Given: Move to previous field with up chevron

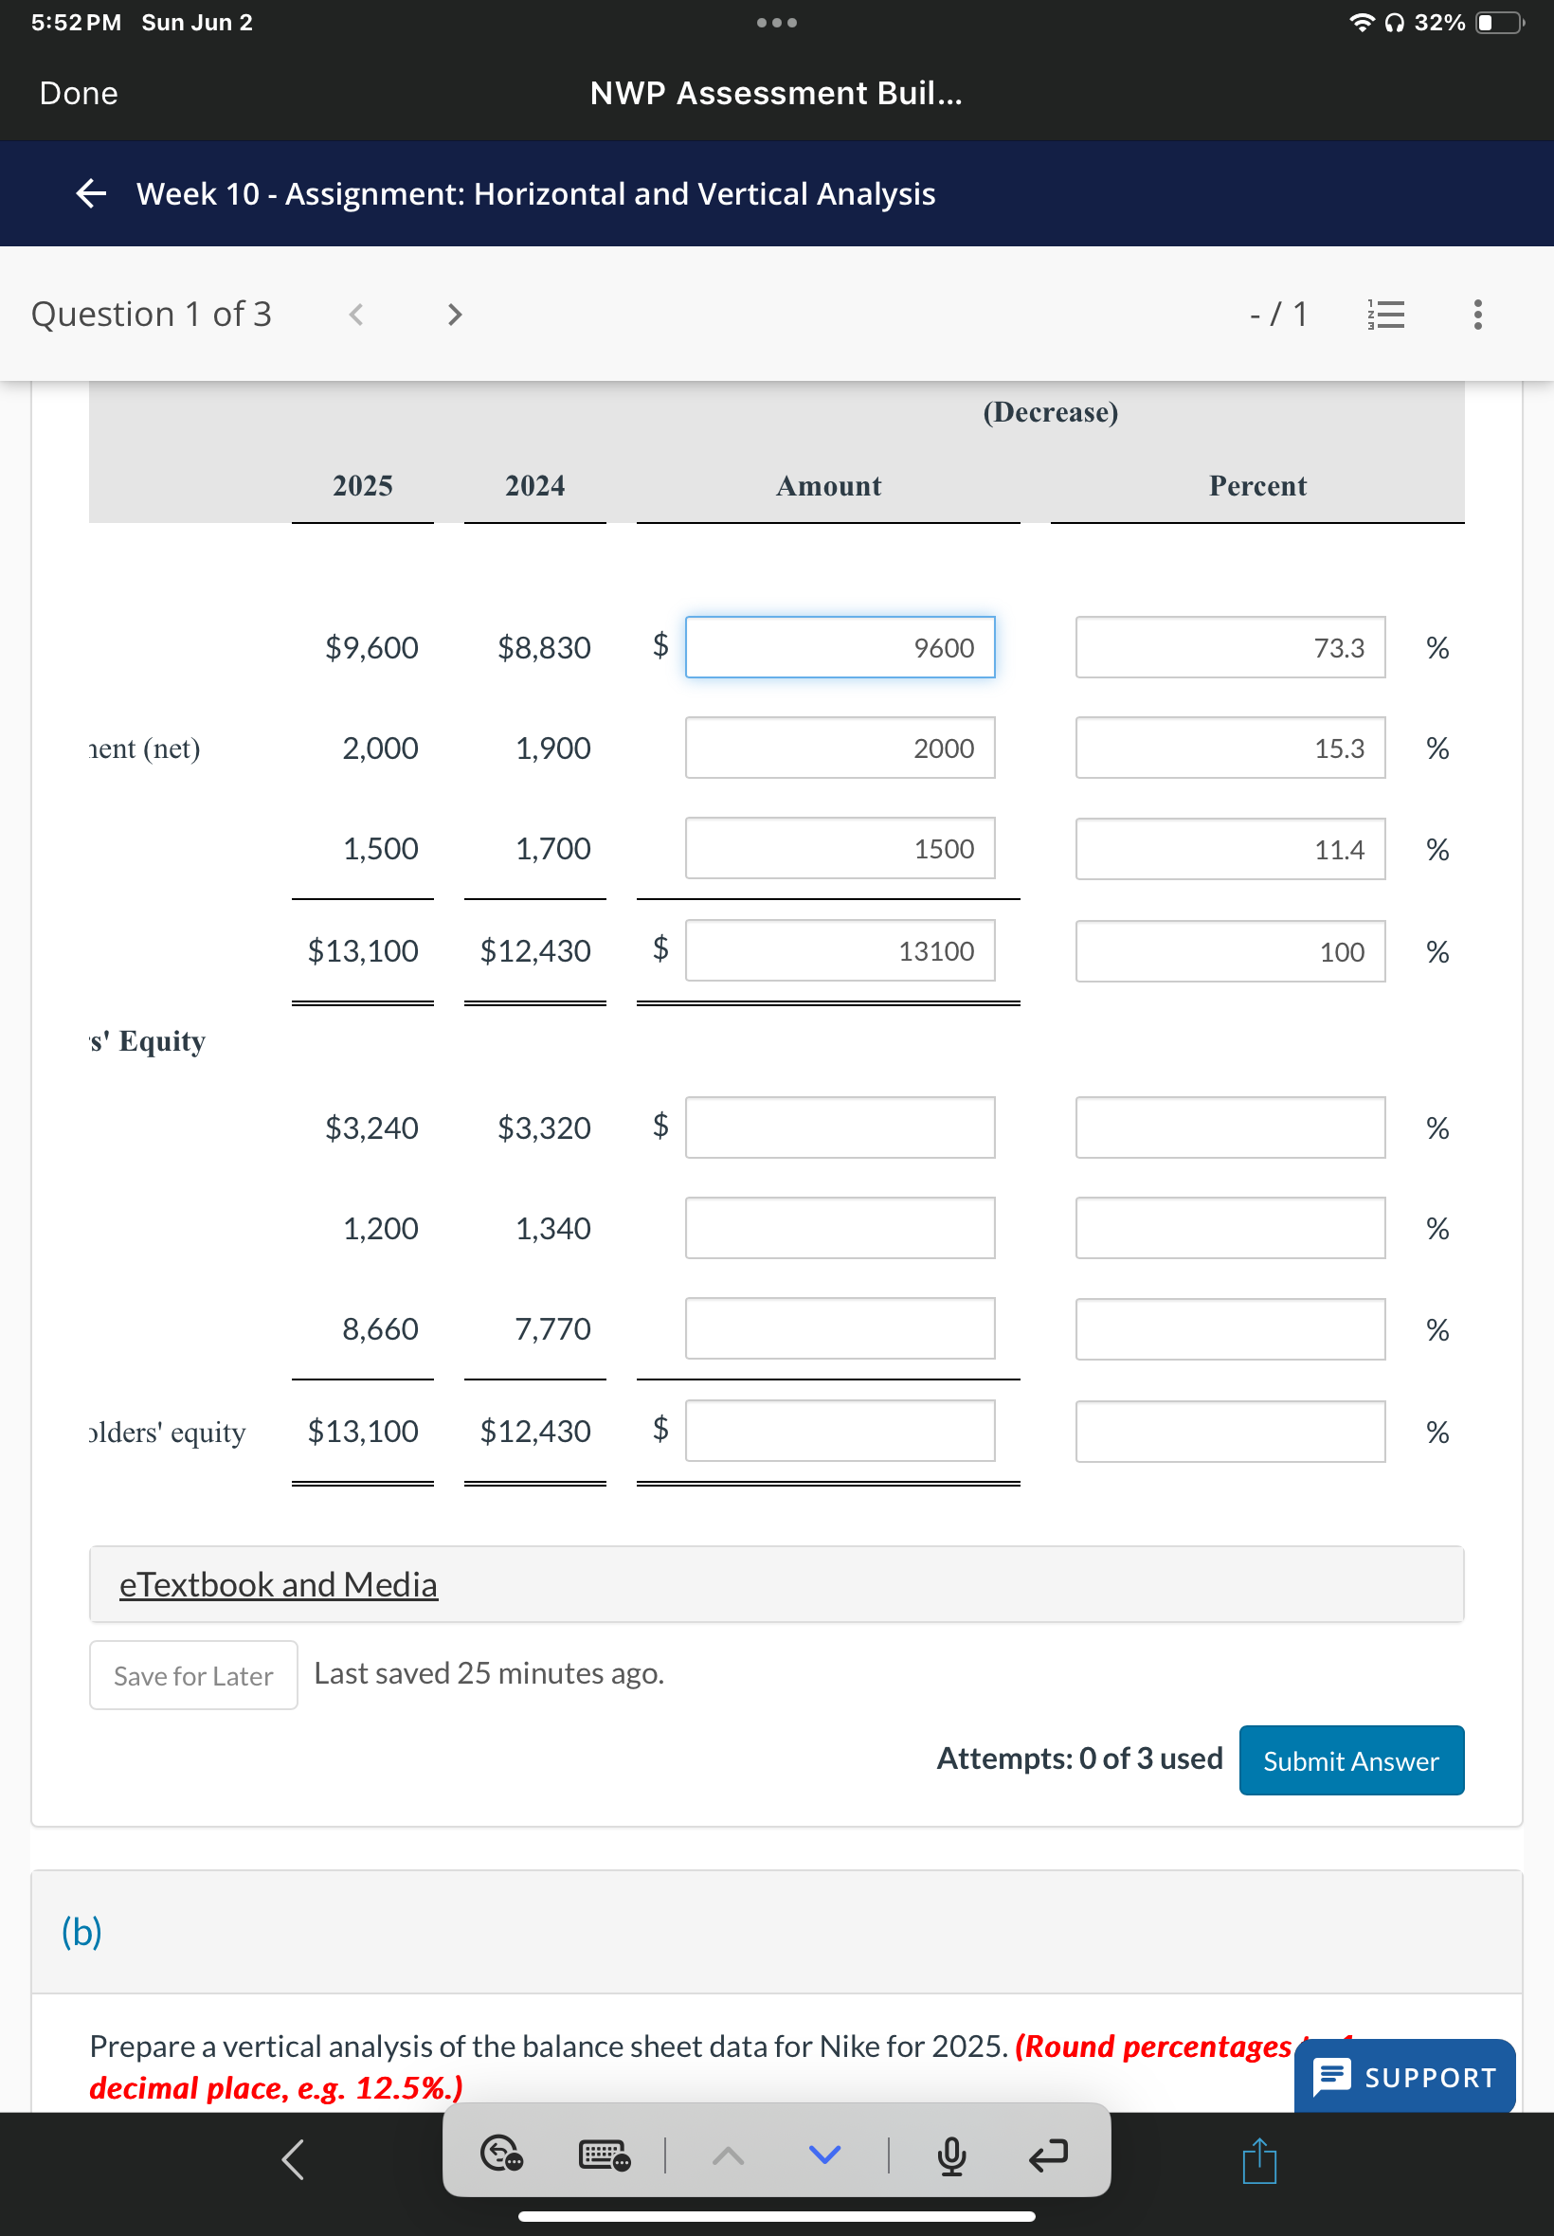Looking at the screenshot, I should pyautogui.click(x=728, y=2155).
